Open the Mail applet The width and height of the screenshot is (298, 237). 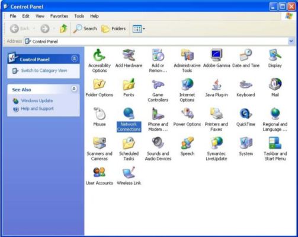coord(275,87)
